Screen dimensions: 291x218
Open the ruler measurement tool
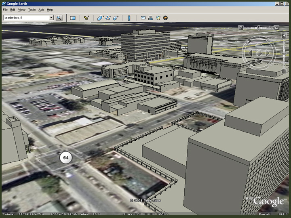point(129,18)
